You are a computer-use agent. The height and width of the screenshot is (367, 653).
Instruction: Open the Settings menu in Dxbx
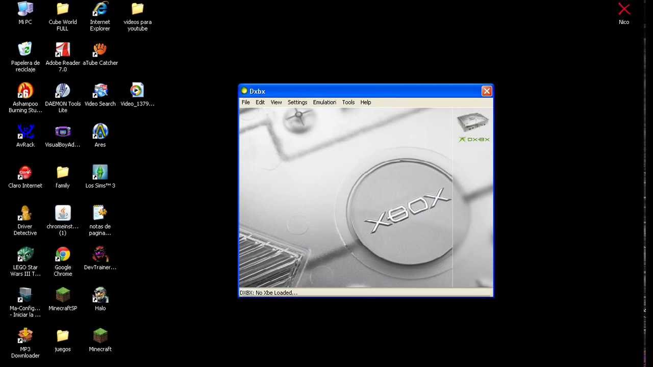coord(297,102)
